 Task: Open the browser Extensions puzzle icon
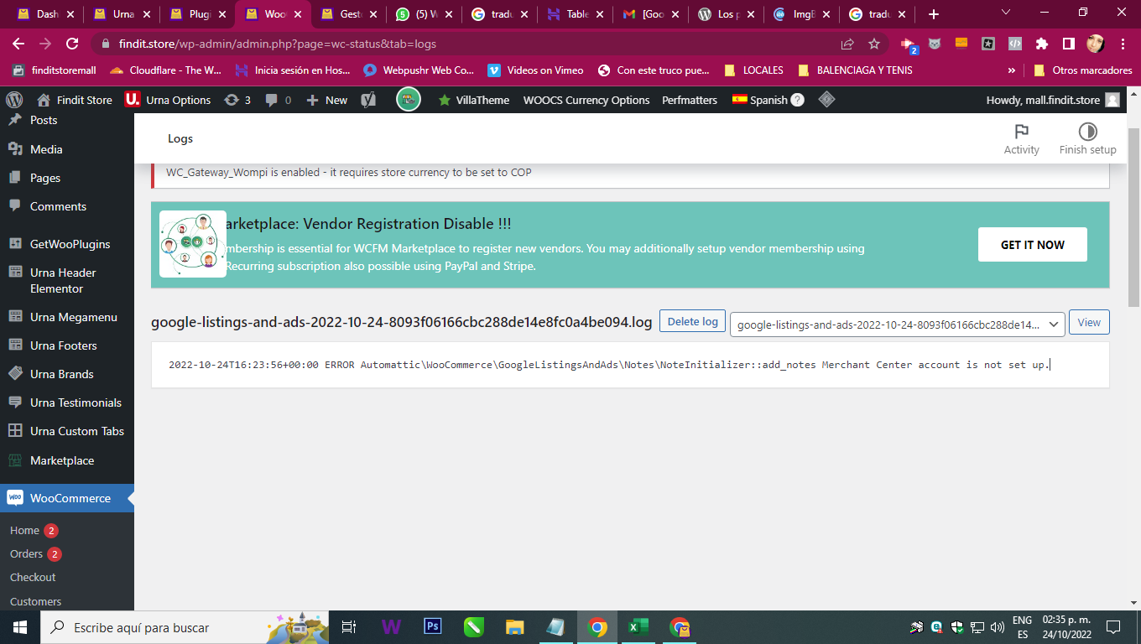tap(1042, 44)
